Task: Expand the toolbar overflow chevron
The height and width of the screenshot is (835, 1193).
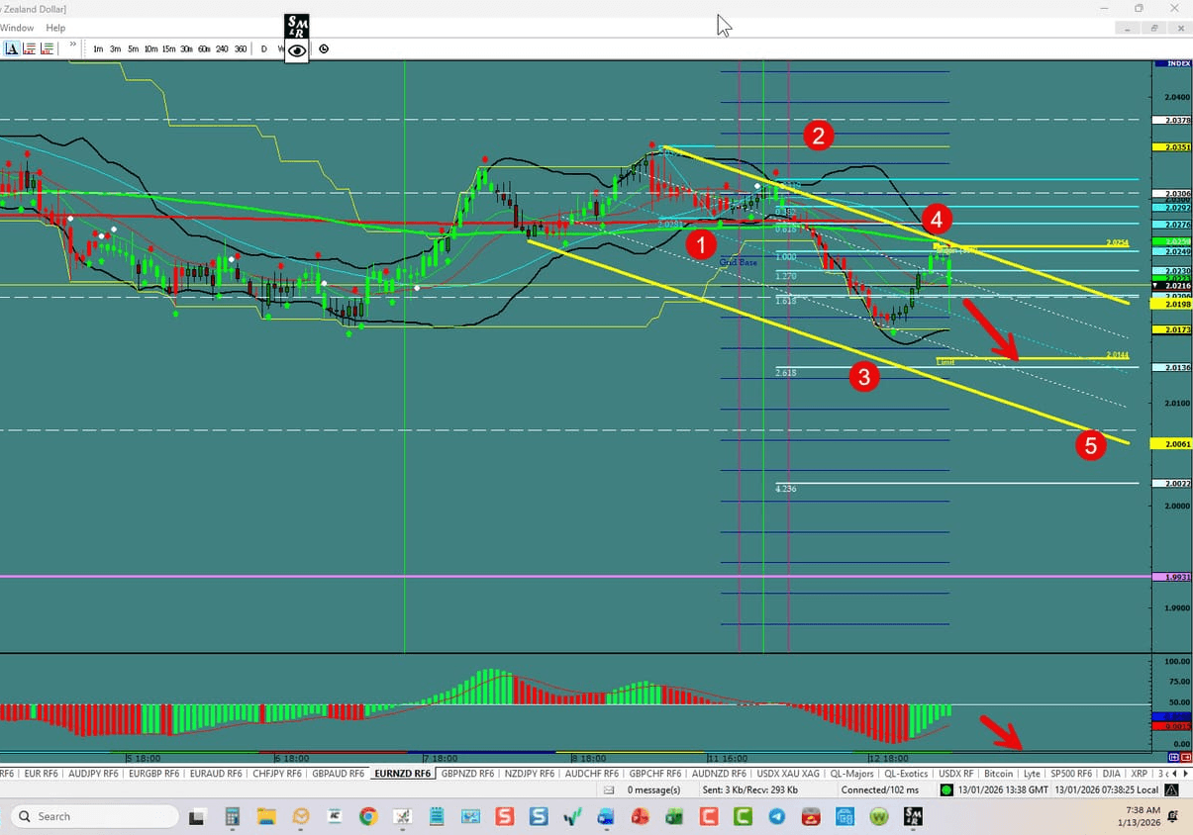Action: (71, 45)
